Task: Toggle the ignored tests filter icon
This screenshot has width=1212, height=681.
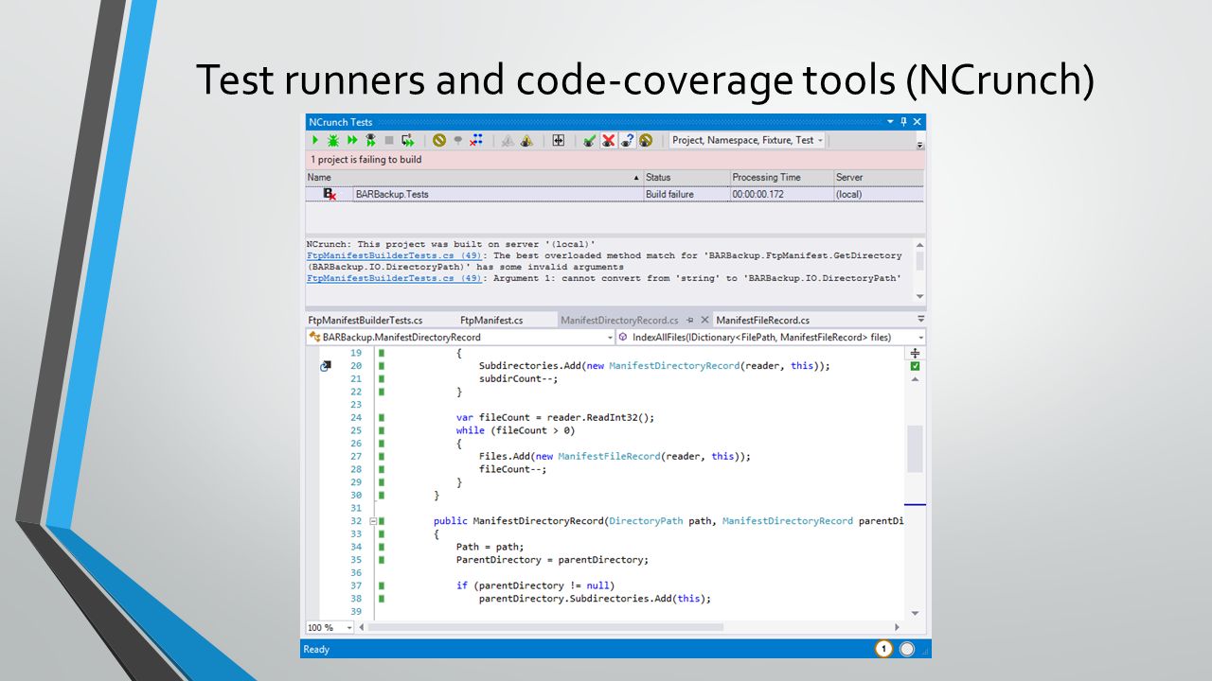Action: 646,140
